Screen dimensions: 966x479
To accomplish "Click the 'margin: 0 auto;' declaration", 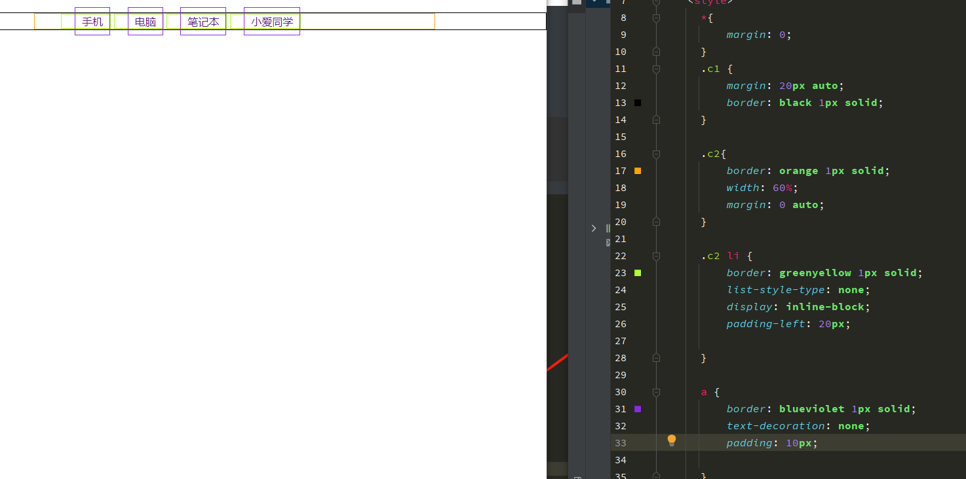I will [775, 205].
